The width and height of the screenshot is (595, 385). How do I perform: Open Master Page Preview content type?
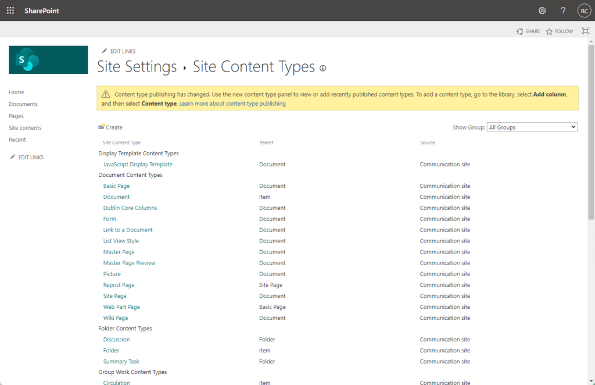pyautogui.click(x=130, y=263)
